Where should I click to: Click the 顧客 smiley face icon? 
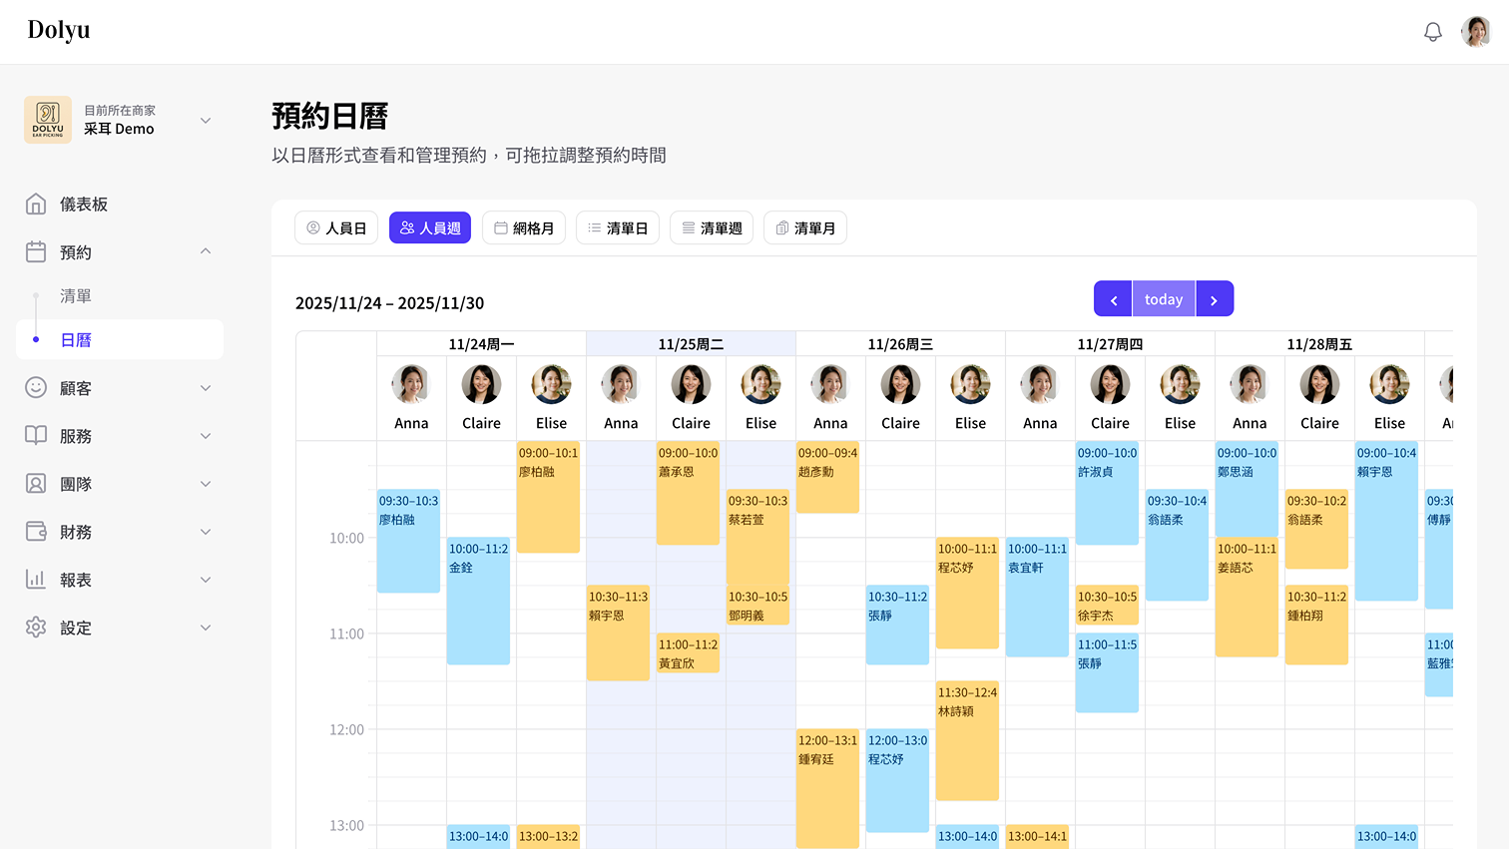tap(36, 388)
